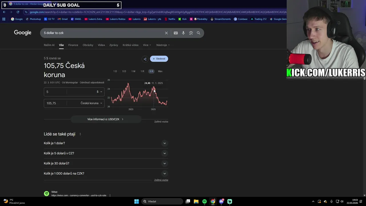Reload the page in Chrome
Viewport: 366px width, 206px height.
pos(18,12)
